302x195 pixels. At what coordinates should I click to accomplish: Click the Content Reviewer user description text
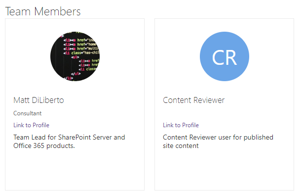[218, 141]
